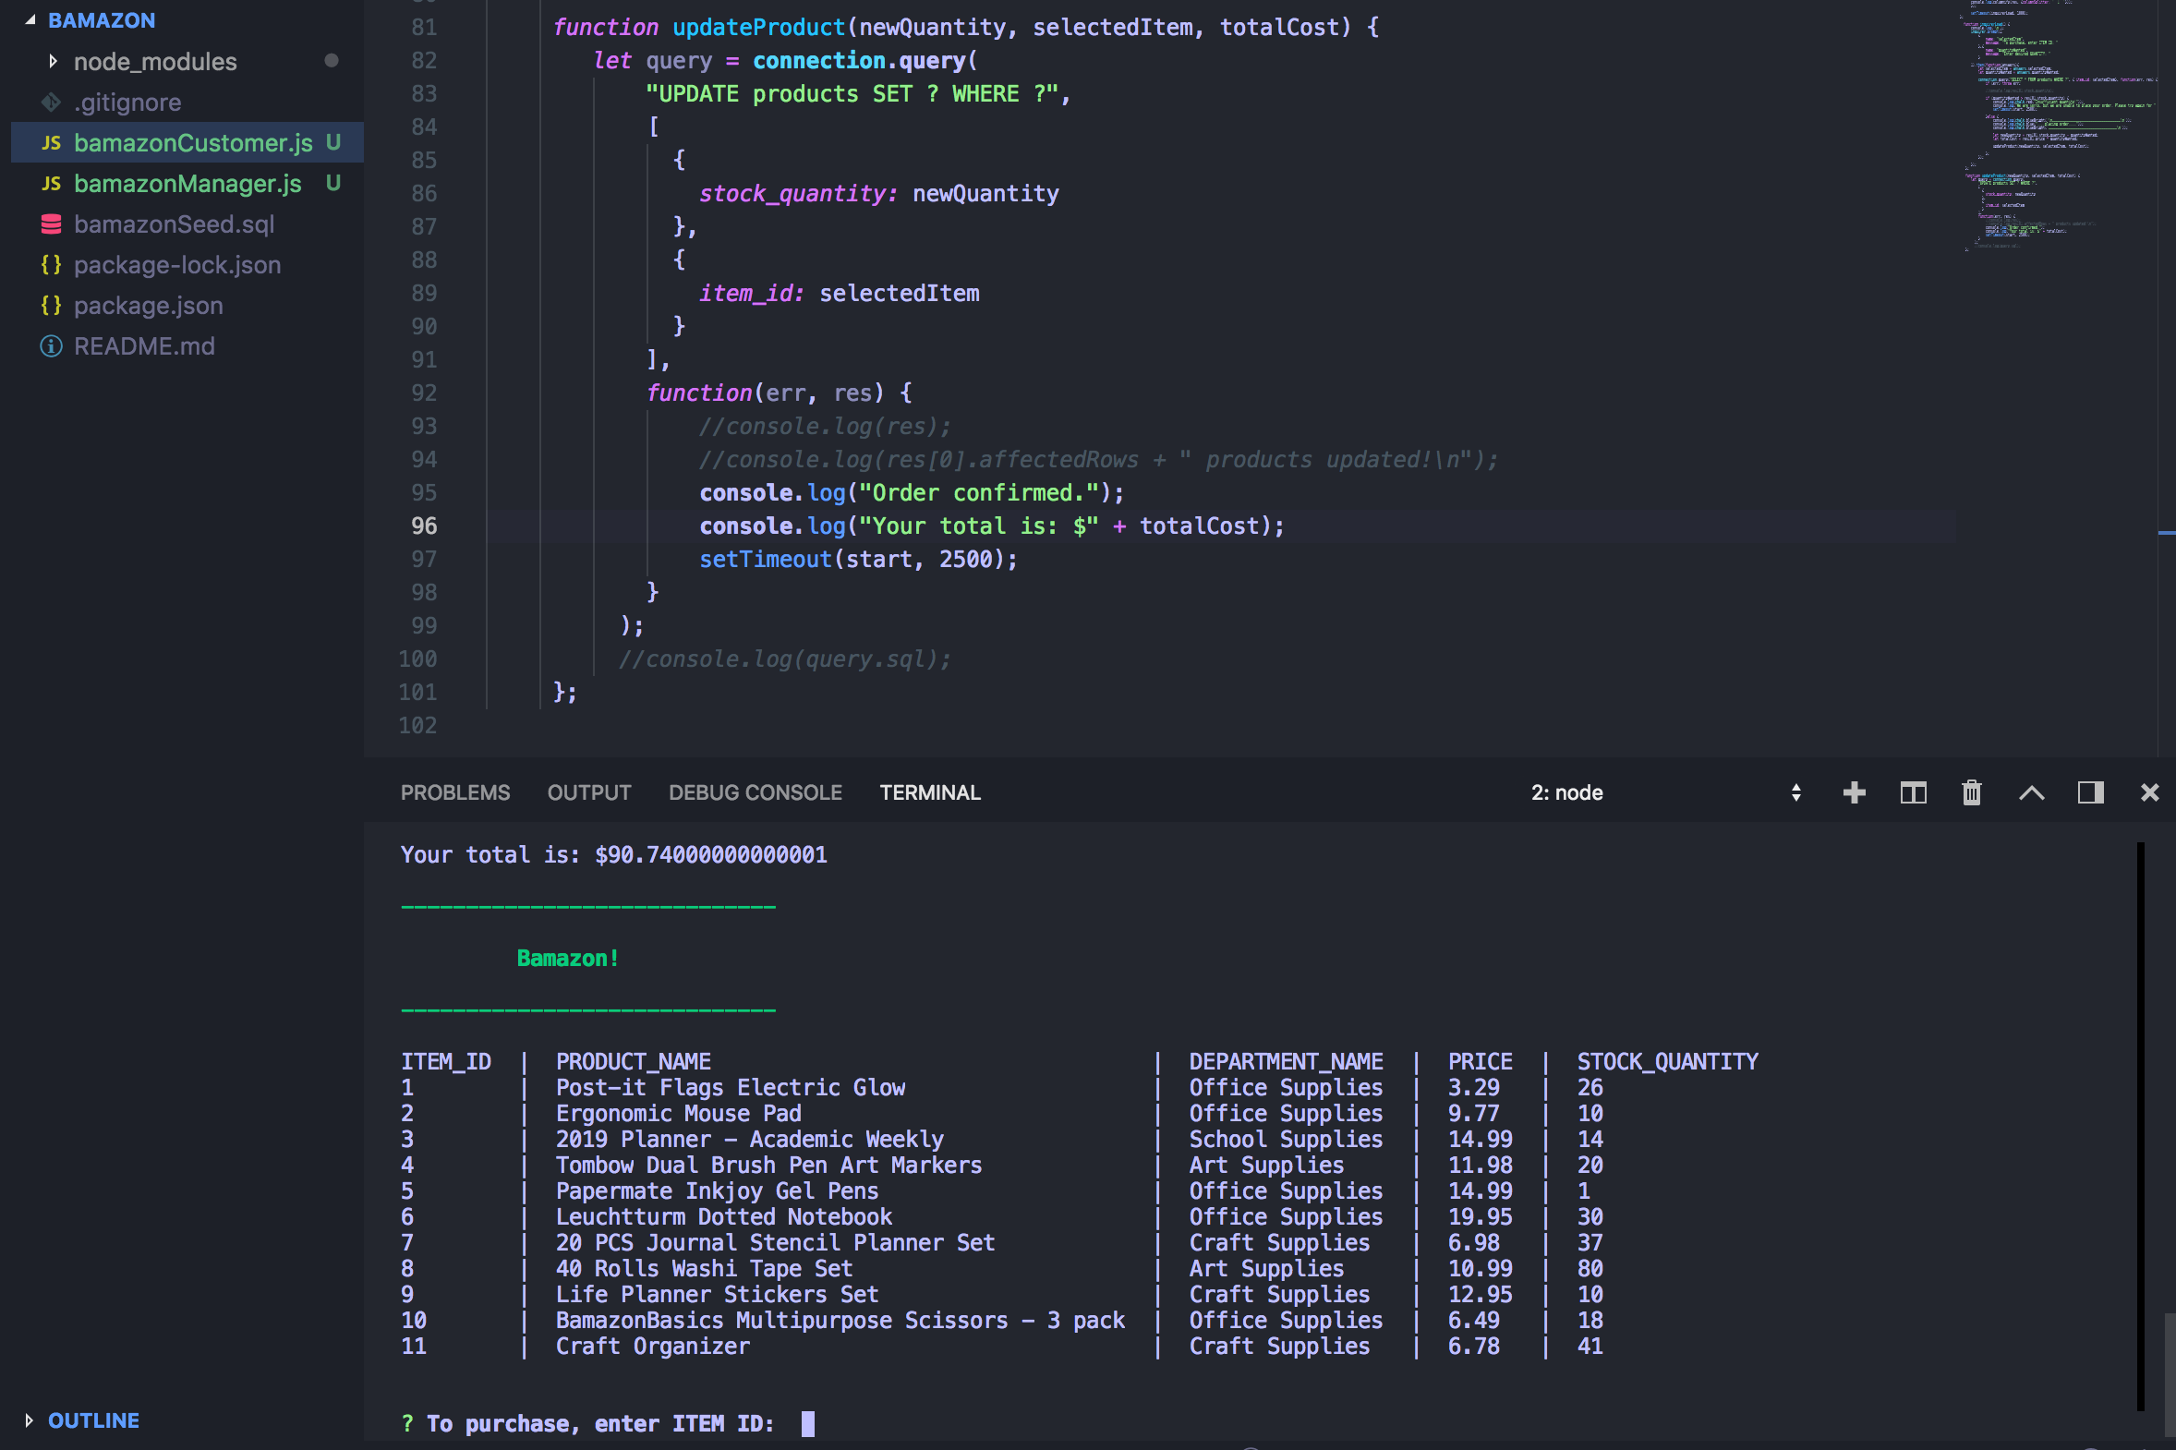Place cursor on 'updateProduct' function name
This screenshot has width=2176, height=1450.
tap(758, 27)
